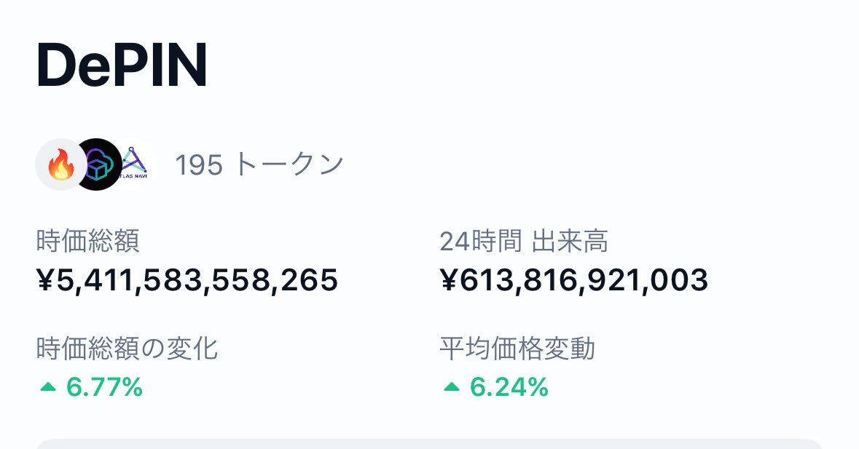
Task: Select the 時価総額 market cap label
Action: click(88, 241)
